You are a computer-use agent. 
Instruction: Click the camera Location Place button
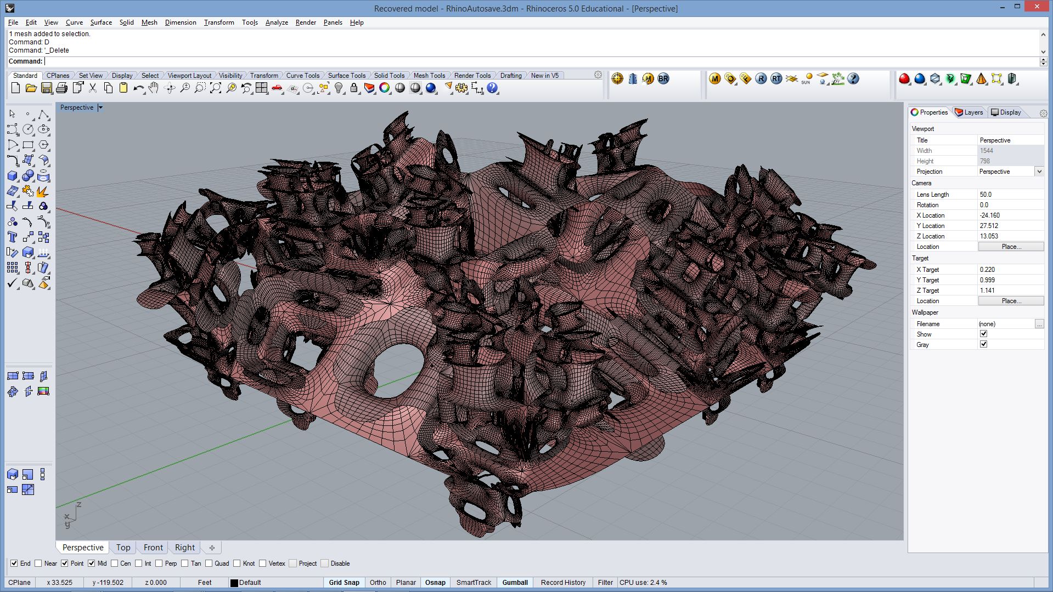tap(1011, 247)
